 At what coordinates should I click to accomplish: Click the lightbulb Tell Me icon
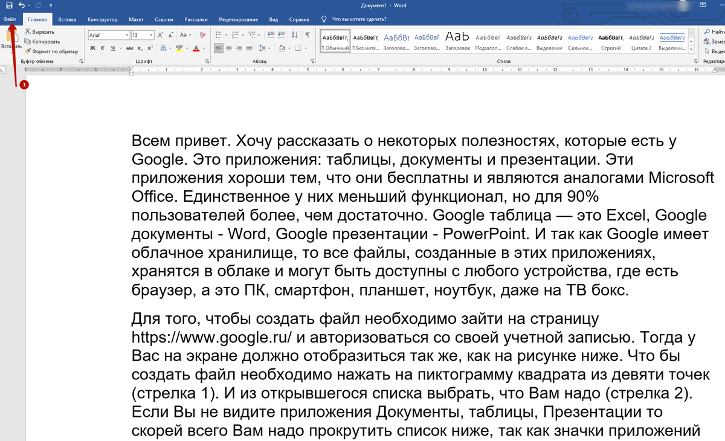pyautogui.click(x=324, y=19)
